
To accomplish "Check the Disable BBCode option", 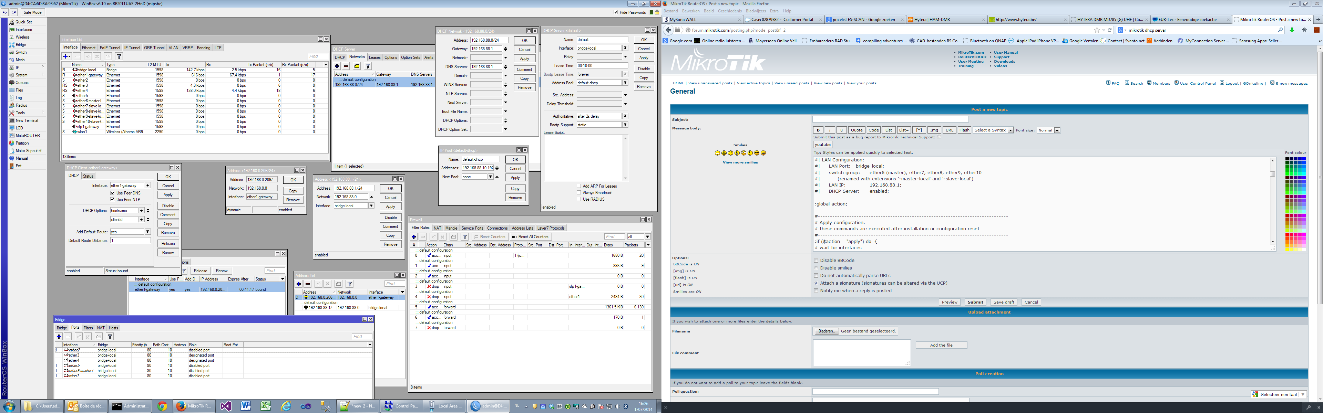I will tap(816, 260).
